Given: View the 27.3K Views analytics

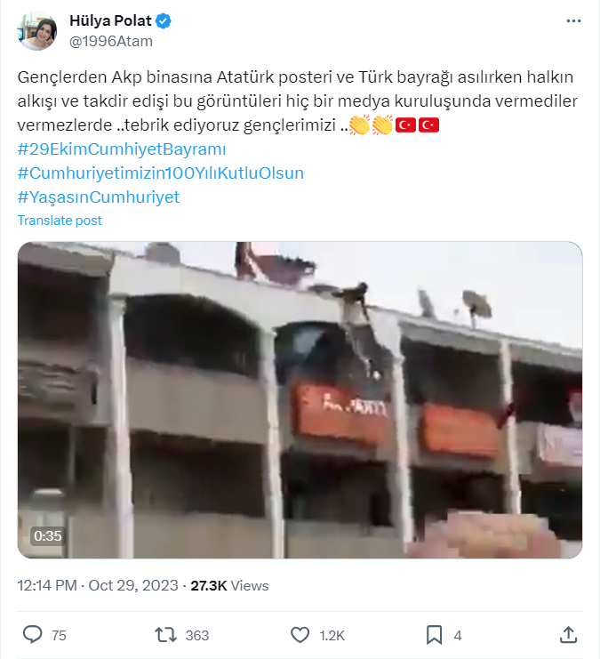Looking at the screenshot, I should coord(230,585).
